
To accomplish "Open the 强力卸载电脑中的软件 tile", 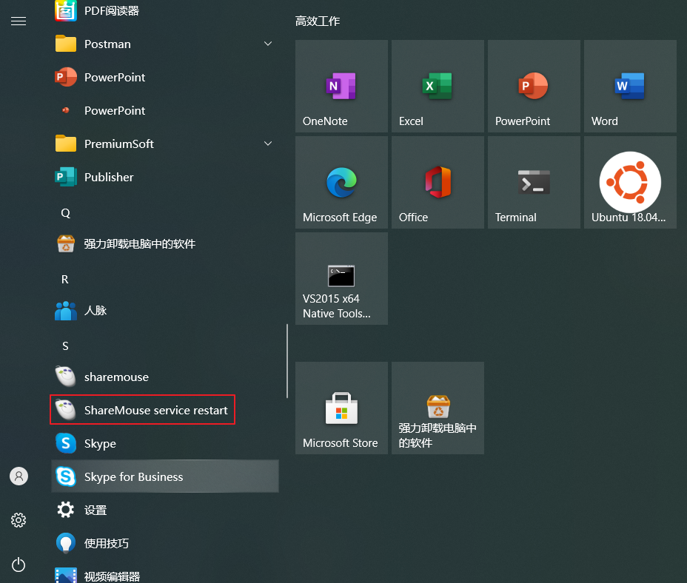I will 438,408.
